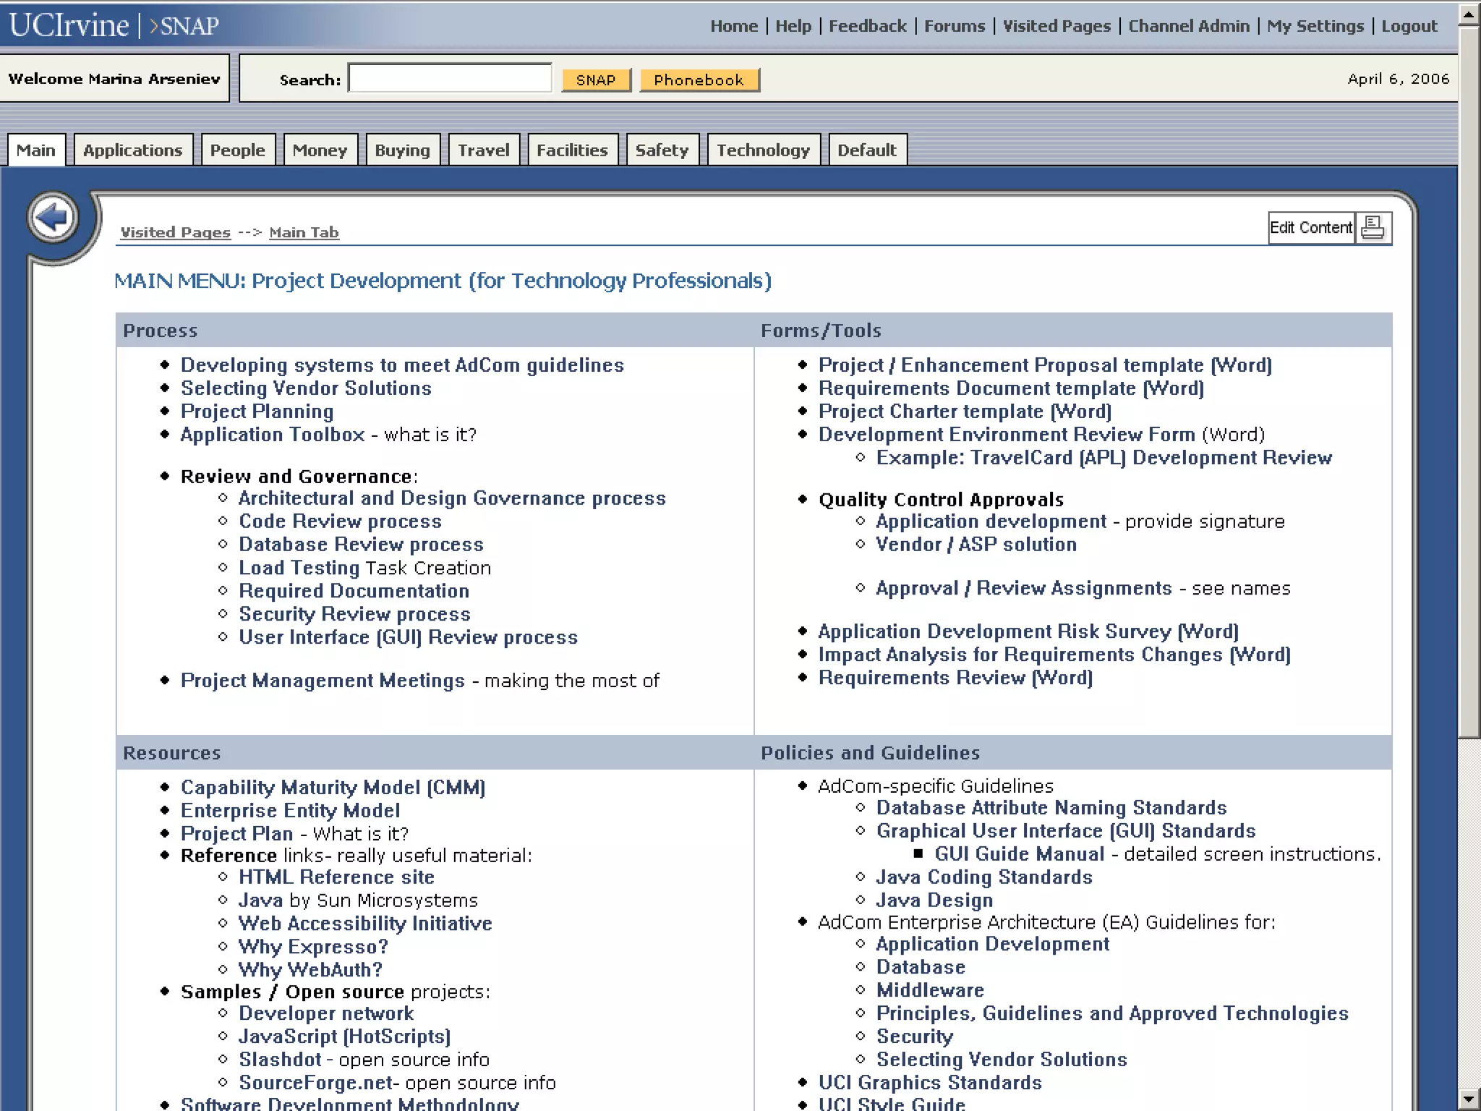
Task: Click the yellow SNAP search button
Action: (x=596, y=80)
